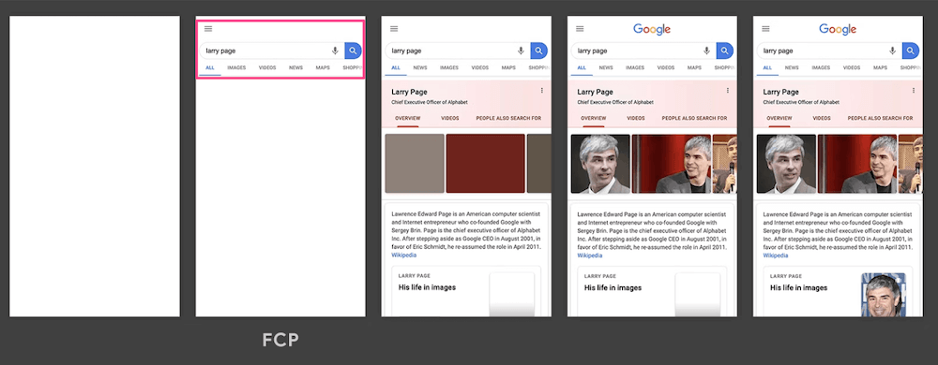This screenshot has height=365, width=938.
Task: Open three-dot menu in color-block placeholder frame
Action: pyautogui.click(x=542, y=91)
